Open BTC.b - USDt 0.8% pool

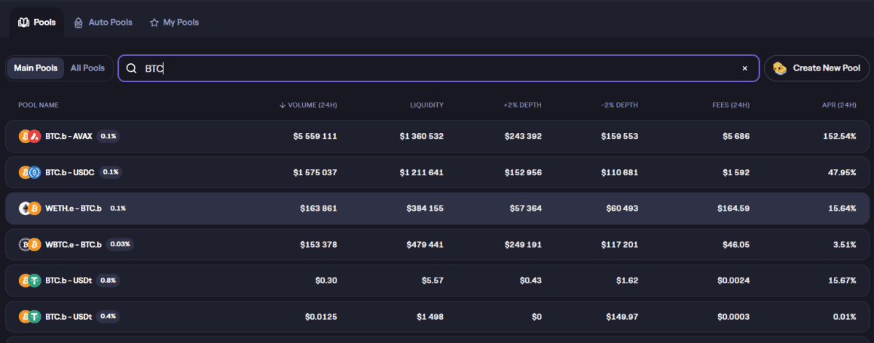[x=437, y=280]
